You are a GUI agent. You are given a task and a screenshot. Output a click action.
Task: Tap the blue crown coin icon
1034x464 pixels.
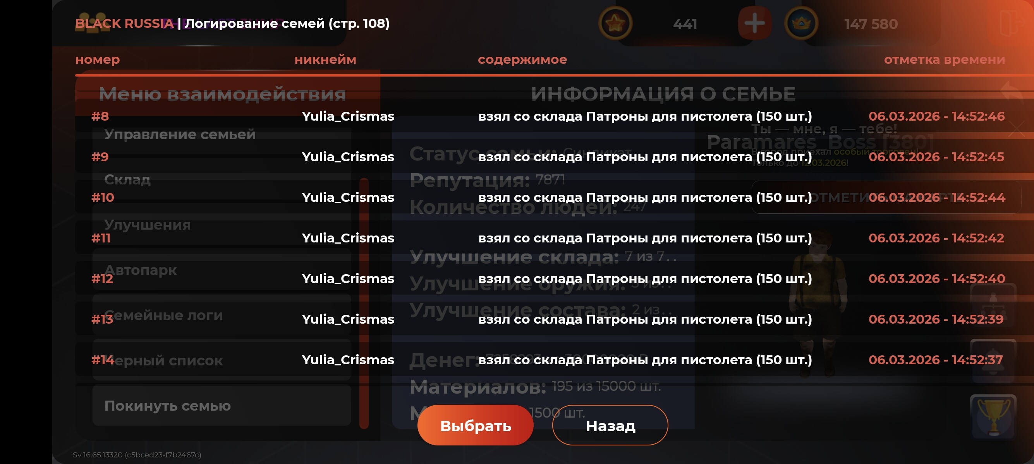pyautogui.click(x=801, y=23)
